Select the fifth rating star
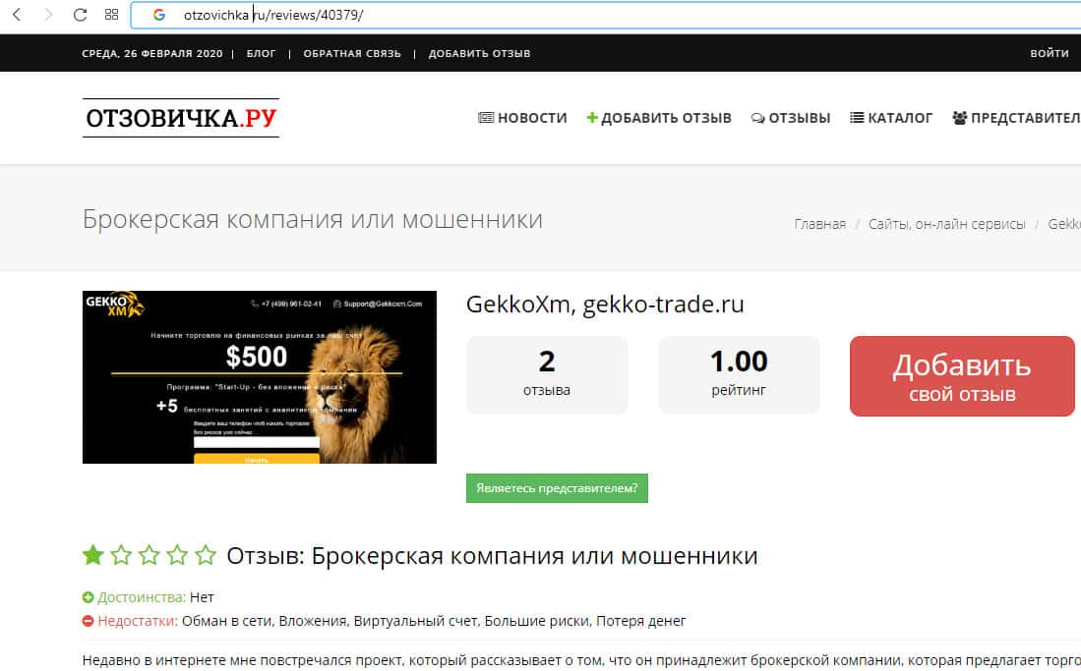This screenshot has width=1081, height=671. pos(206,554)
